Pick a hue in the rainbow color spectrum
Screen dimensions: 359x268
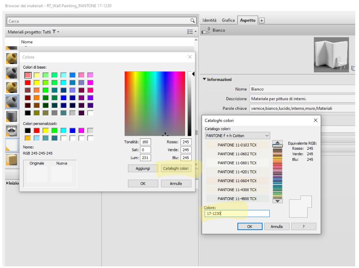tap(155, 103)
